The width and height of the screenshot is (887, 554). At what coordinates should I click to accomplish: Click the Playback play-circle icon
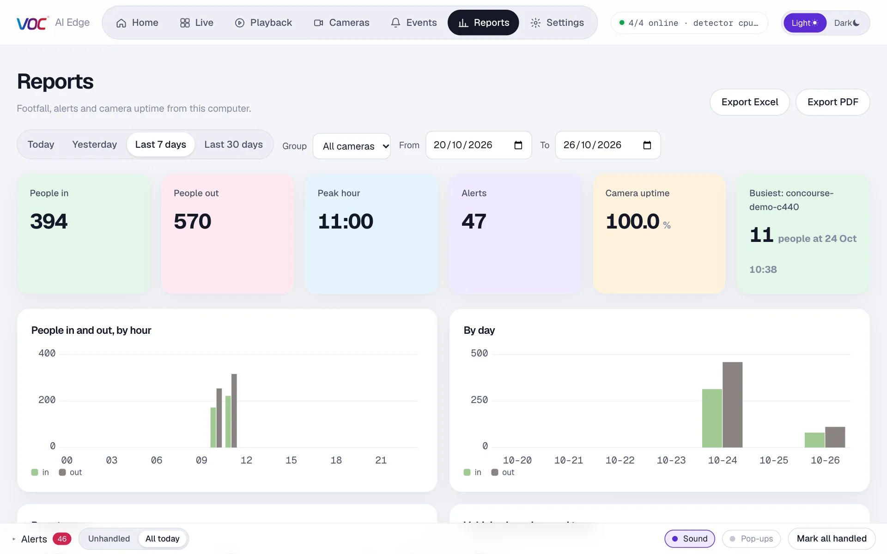(x=239, y=23)
